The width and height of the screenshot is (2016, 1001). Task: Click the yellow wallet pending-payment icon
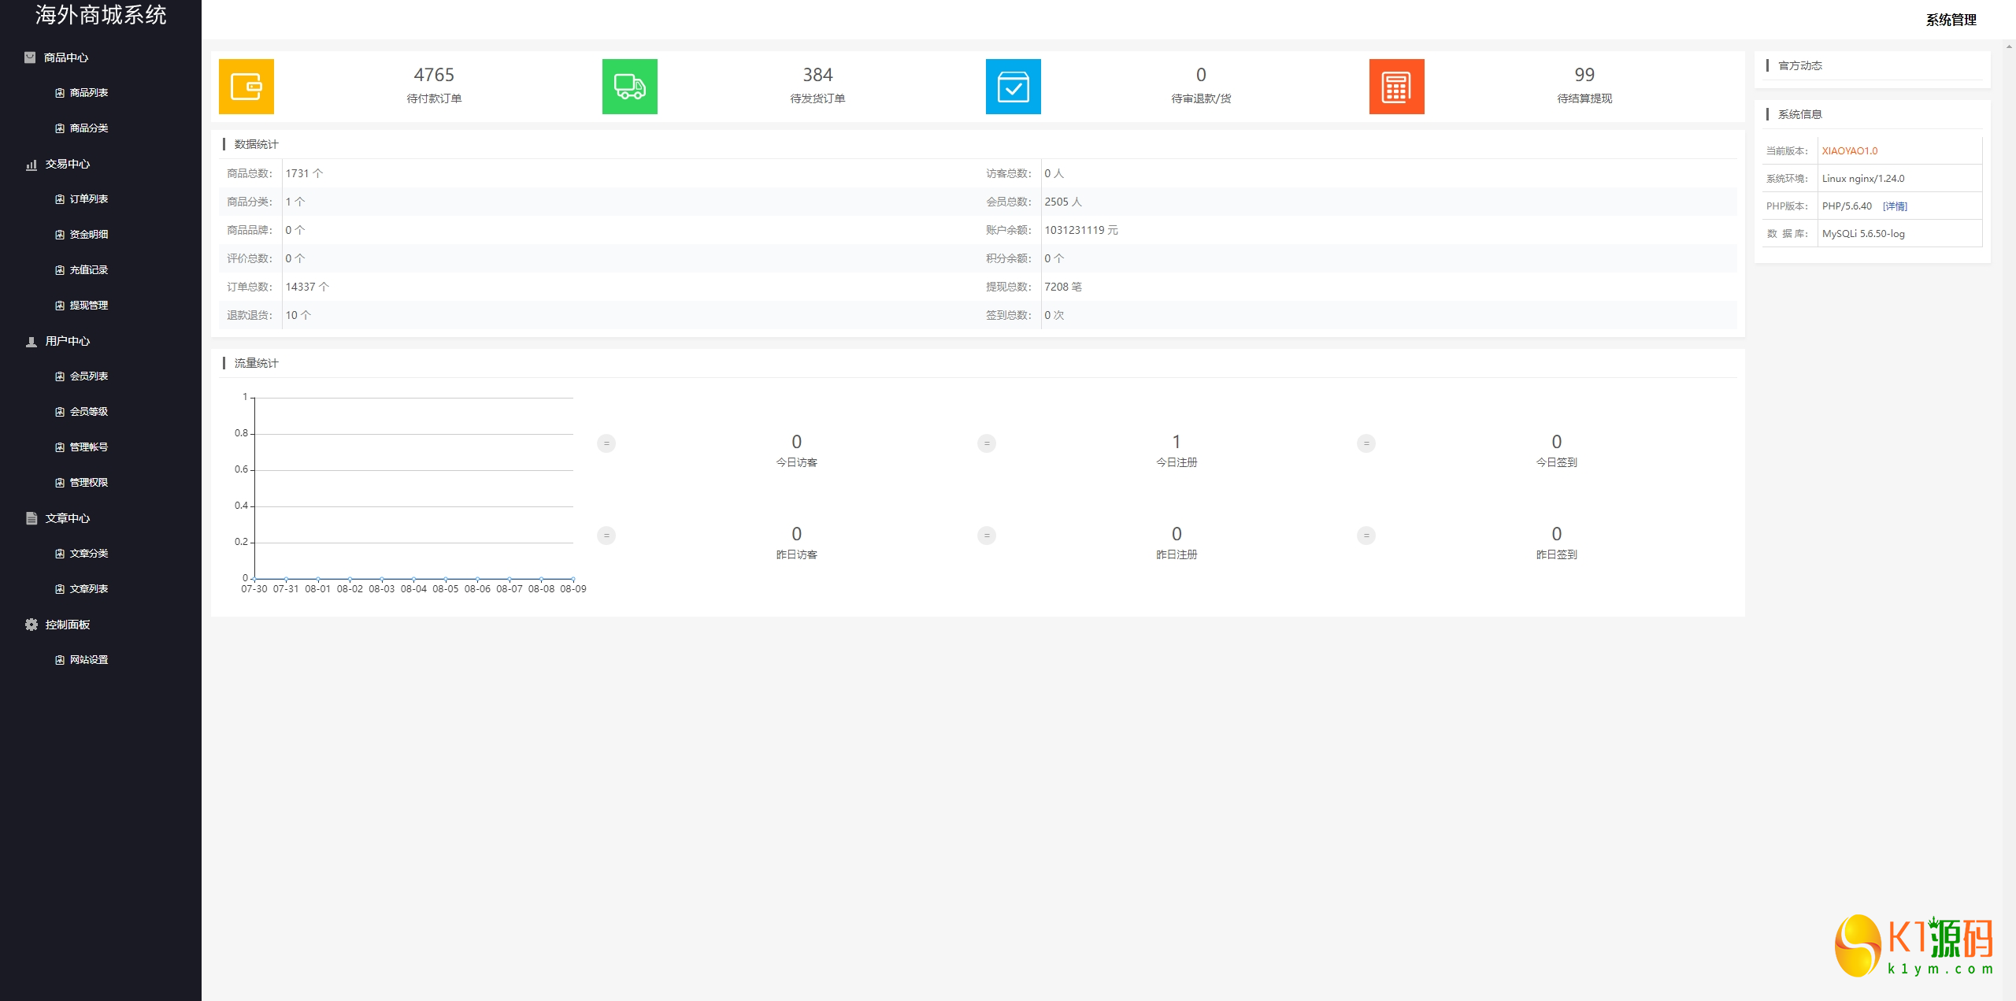coord(246,87)
